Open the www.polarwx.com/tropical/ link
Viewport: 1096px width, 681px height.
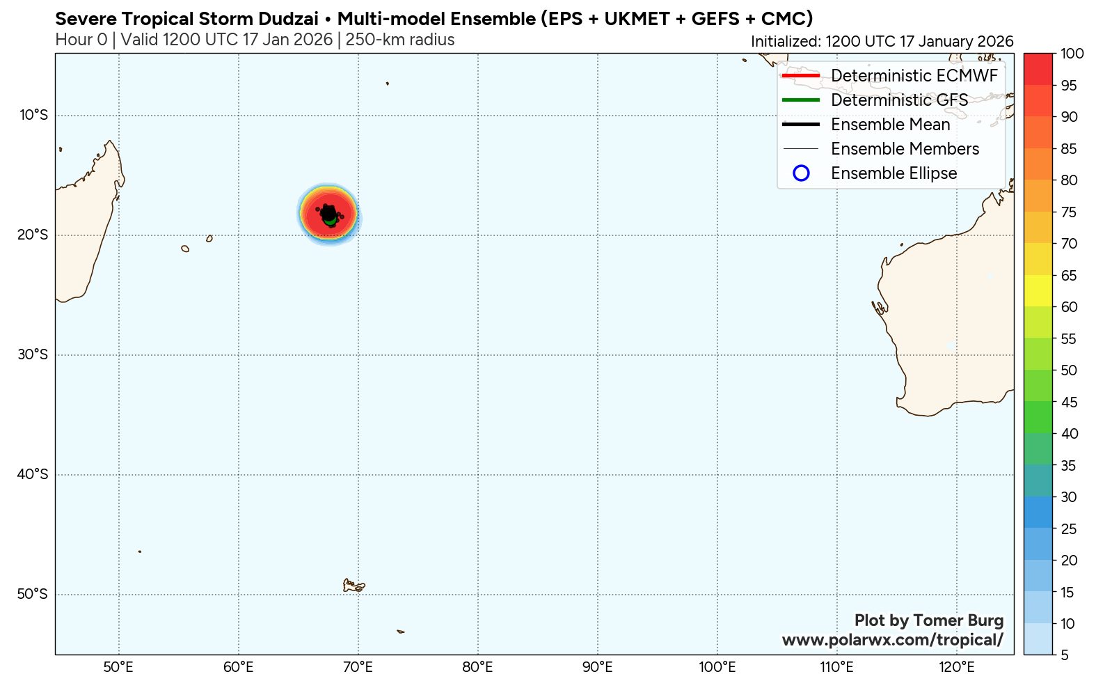(892, 640)
